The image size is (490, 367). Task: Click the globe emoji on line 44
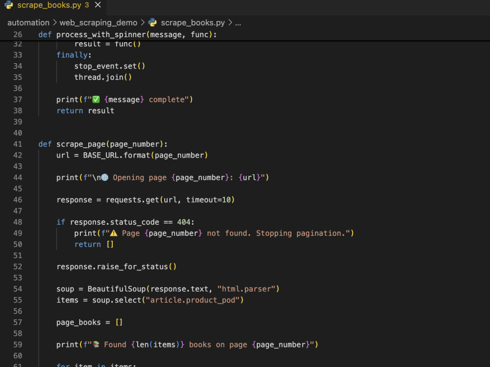(105, 178)
